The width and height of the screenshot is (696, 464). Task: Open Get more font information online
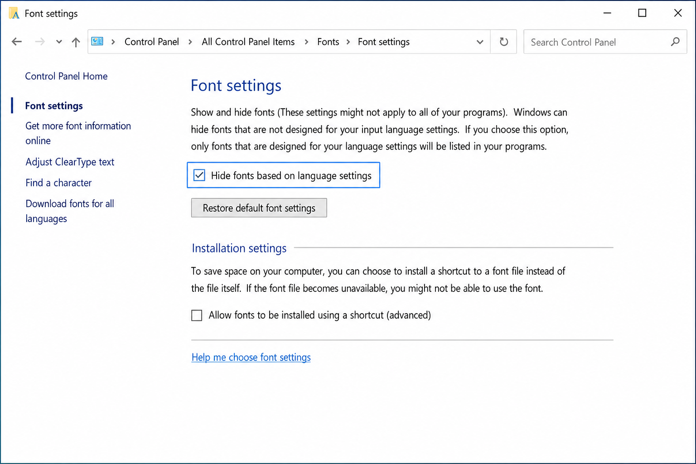(78, 133)
